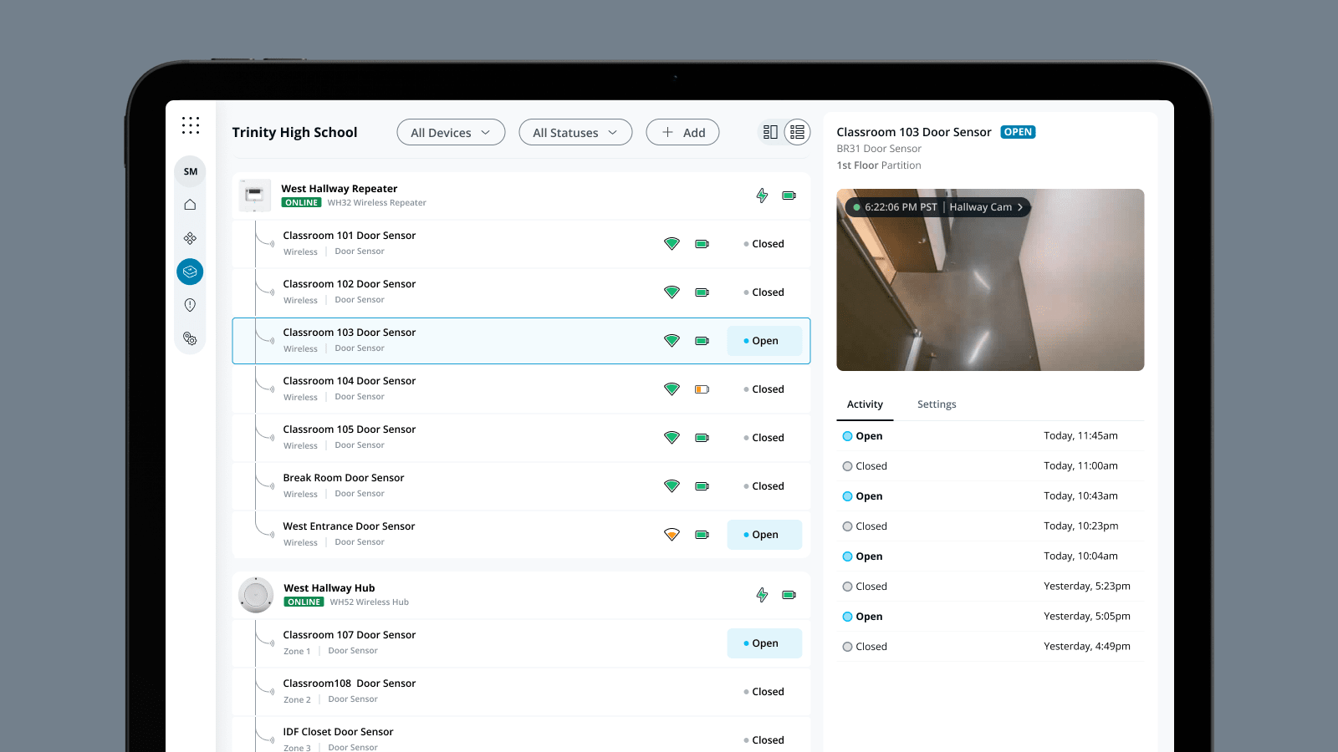Screen dimensions: 1338x752
Task: Click Classroom 101 signal strength icon
Action: coord(672,244)
